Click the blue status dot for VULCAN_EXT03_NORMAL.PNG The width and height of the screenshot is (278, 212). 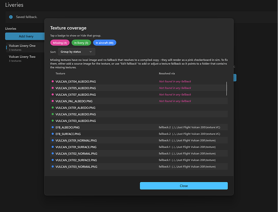(53, 166)
